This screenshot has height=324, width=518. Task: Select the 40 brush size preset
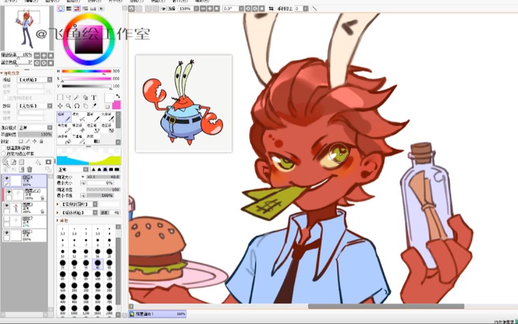tap(98, 264)
